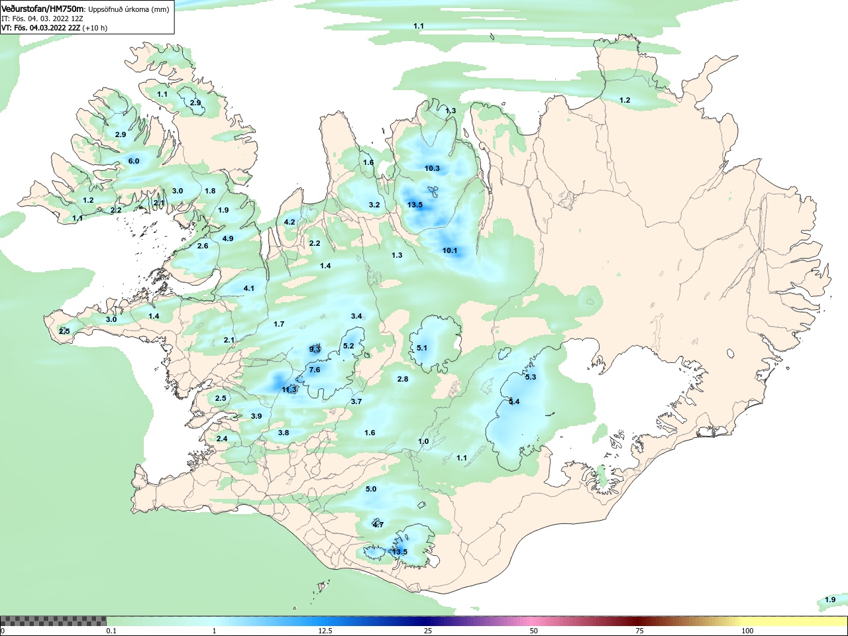Click the 50 label on the color scale

click(534, 631)
